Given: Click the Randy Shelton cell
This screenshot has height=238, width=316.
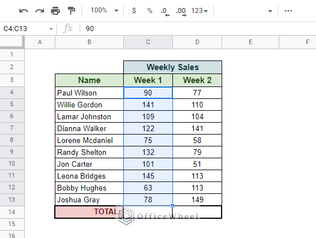Looking at the screenshot, I should pyautogui.click(x=89, y=152).
